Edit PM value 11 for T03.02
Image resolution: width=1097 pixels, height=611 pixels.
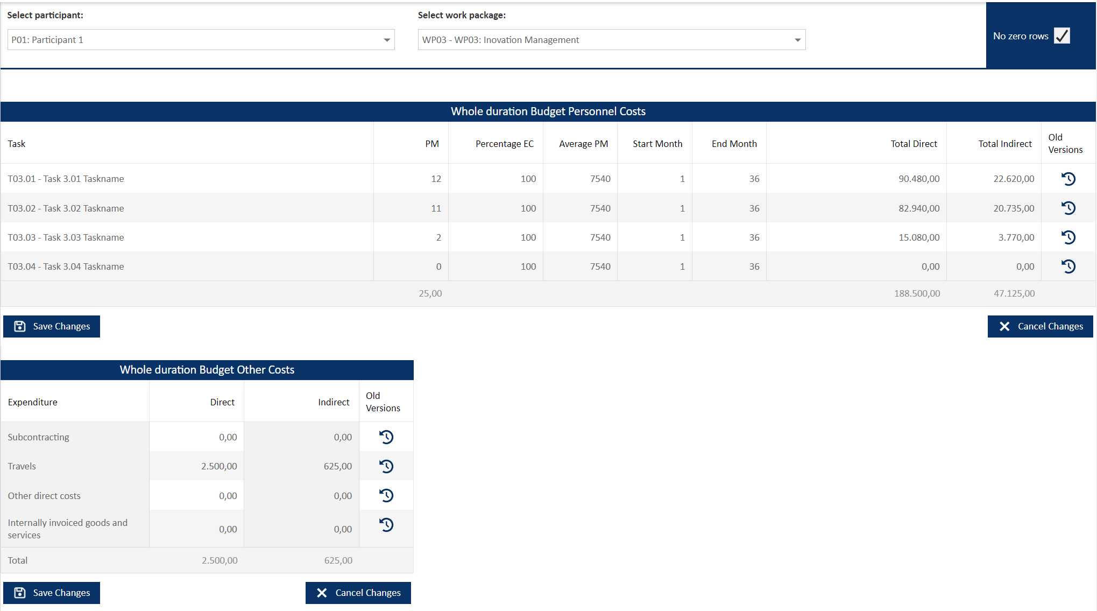411,208
